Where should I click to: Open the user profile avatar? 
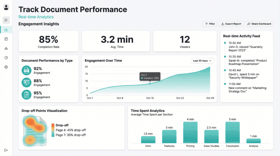(6, 7)
